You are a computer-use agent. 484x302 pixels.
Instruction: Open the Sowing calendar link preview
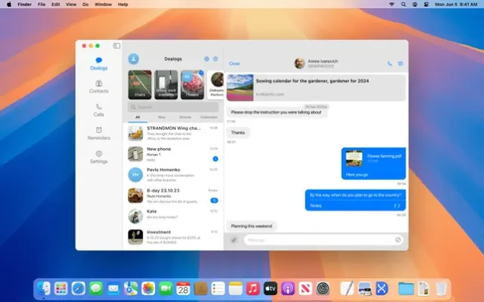316,88
